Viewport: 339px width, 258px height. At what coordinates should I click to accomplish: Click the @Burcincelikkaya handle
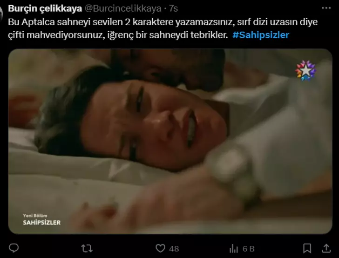tap(123, 9)
